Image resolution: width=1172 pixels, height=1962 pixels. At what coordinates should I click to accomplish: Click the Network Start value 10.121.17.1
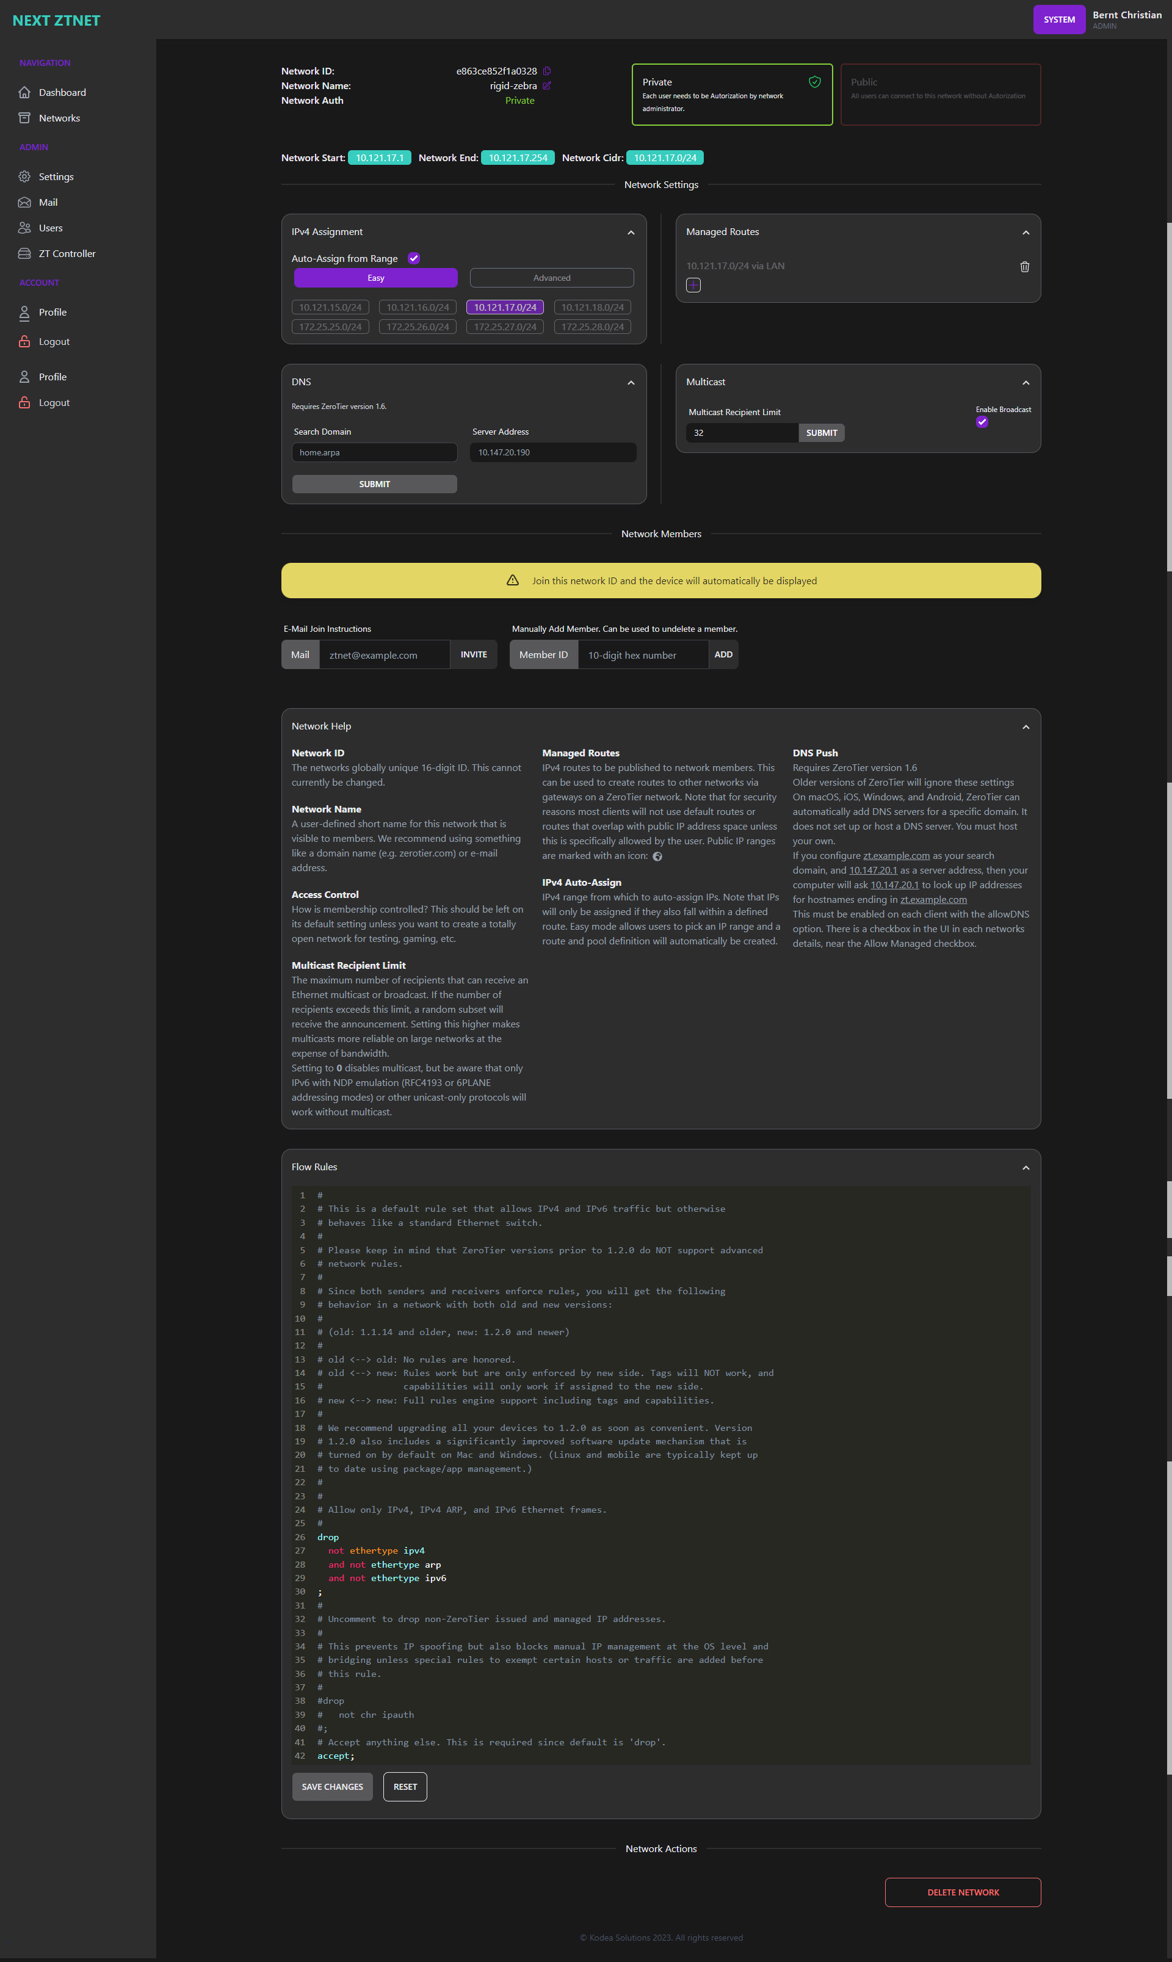[380, 158]
